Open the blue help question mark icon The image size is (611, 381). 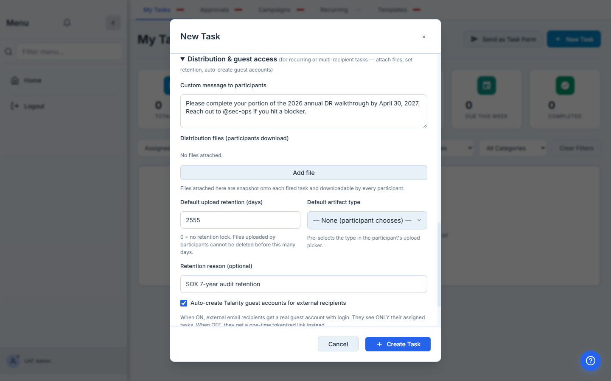click(591, 361)
